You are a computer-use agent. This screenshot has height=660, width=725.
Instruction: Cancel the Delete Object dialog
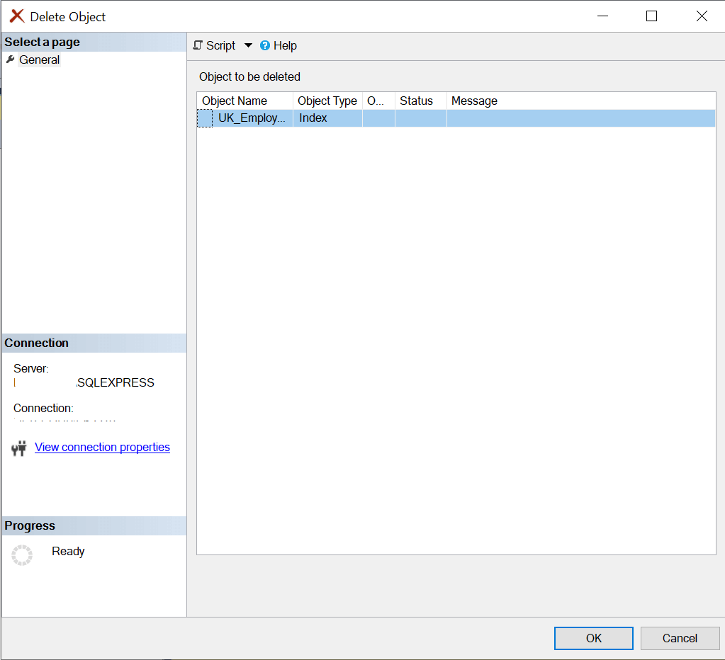[x=680, y=638]
